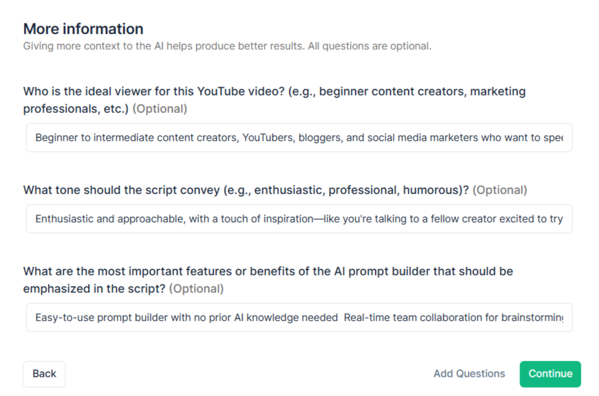599x396 pixels.
Task: Click the "Giving more context to the AI" subtitle
Action: (227, 46)
